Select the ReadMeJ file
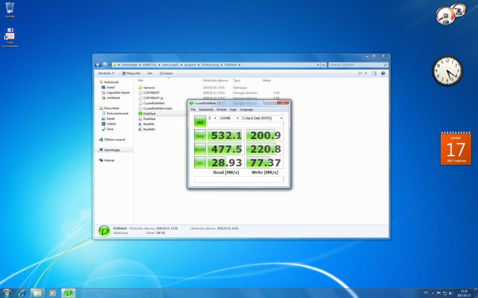 [149, 129]
